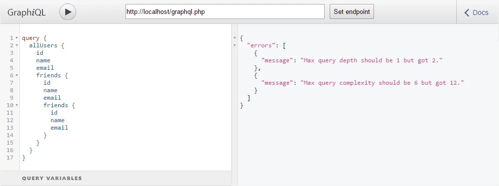Viewport: 499px width, 186px height.
Task: Click the 'query' keyword on line 1
Action: (30, 38)
